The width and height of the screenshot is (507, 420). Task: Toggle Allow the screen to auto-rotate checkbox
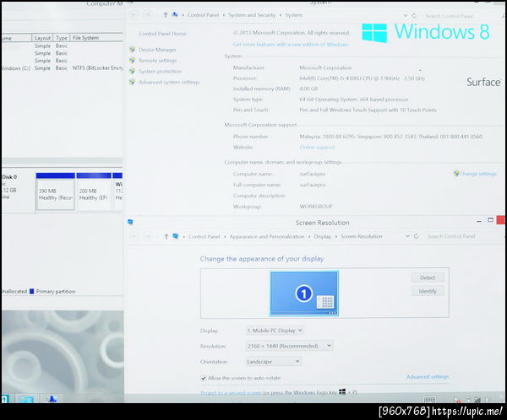204,378
